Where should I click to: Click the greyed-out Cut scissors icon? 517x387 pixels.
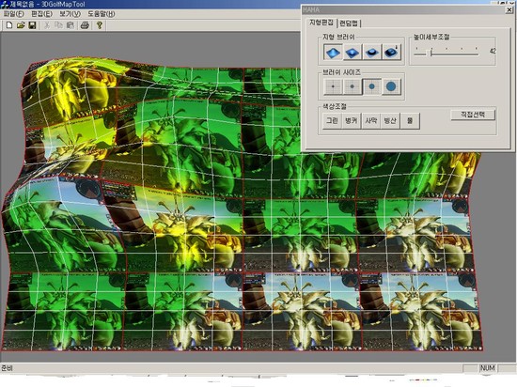tap(47, 25)
